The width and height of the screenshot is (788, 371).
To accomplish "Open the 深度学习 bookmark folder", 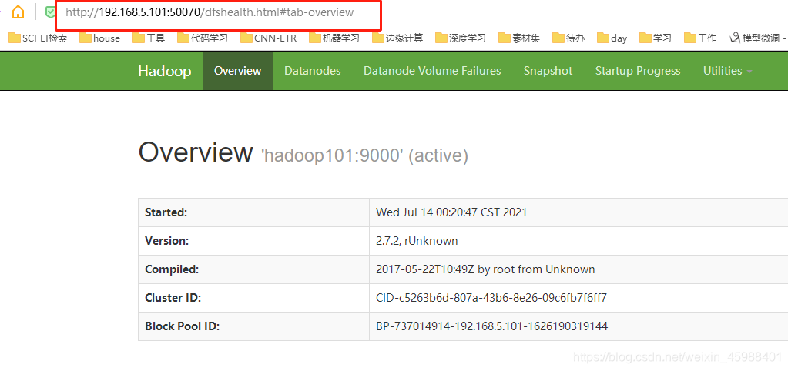I will [x=461, y=38].
